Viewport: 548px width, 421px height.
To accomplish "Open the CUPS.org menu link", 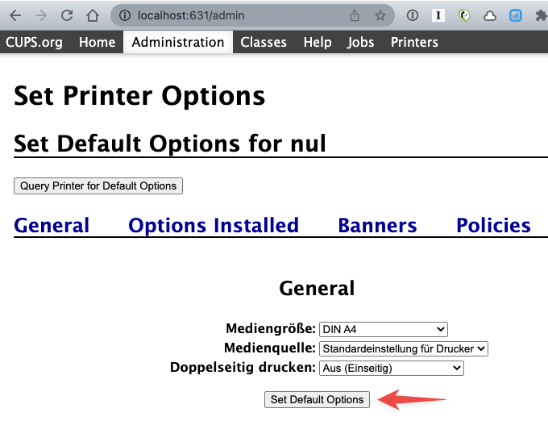I will [34, 42].
